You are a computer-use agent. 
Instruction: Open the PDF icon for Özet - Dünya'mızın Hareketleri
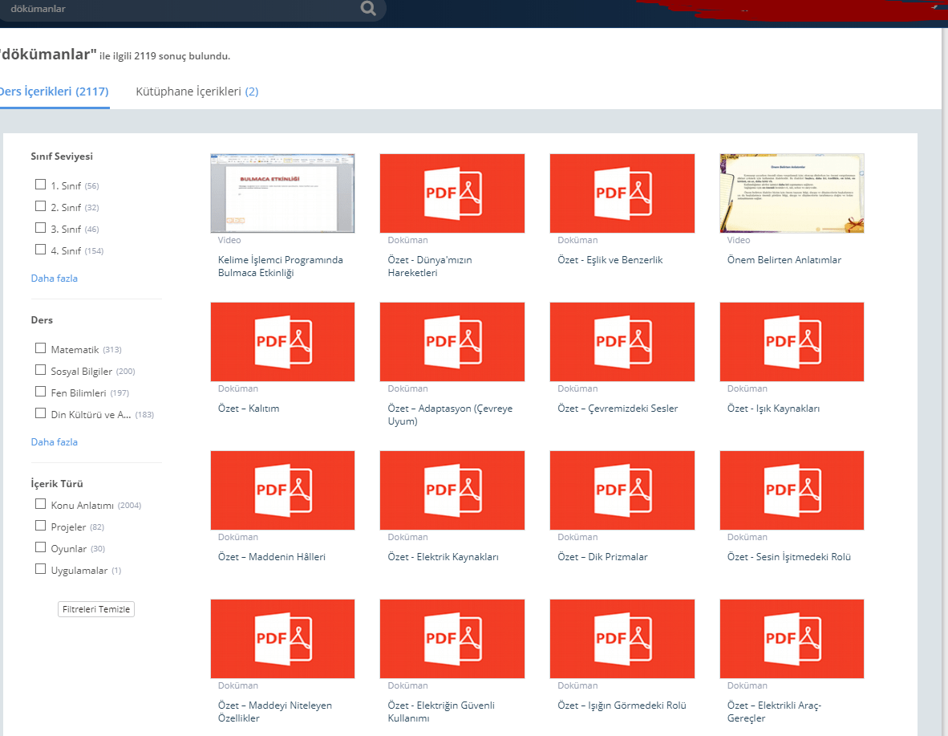[452, 193]
